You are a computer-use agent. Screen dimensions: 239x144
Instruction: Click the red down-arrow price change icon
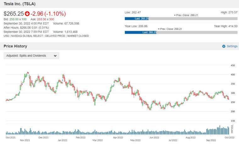pyautogui.click(x=27, y=14)
